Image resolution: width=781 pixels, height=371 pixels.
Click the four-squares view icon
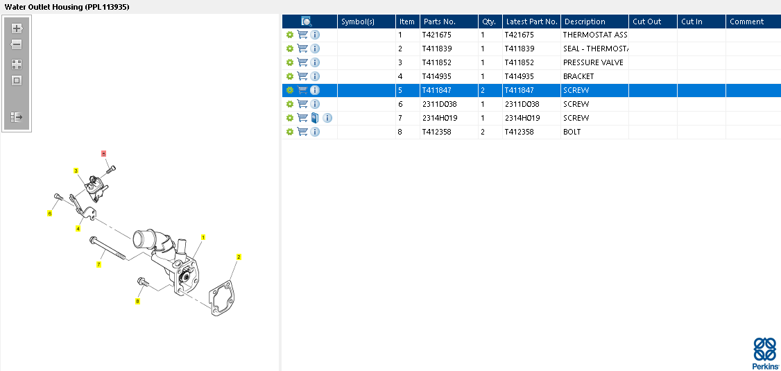click(17, 64)
